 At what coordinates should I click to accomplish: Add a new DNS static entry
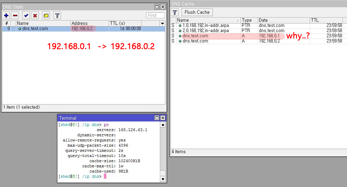(6, 16)
